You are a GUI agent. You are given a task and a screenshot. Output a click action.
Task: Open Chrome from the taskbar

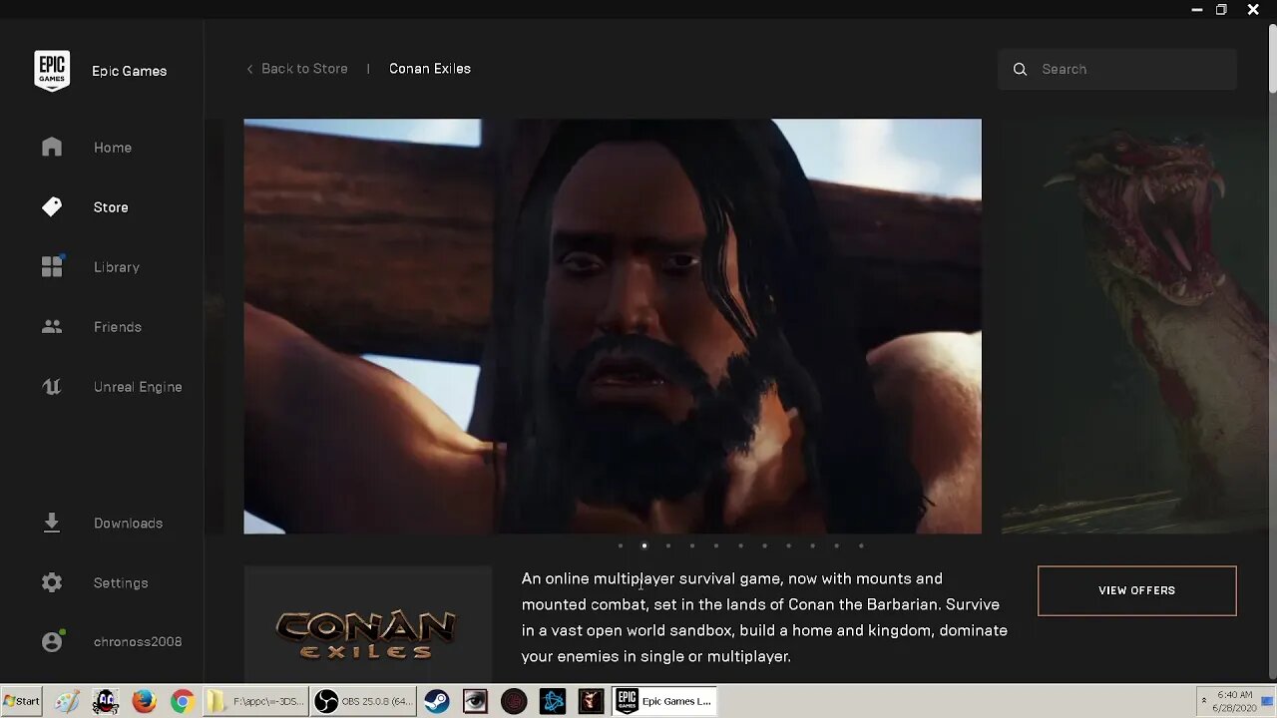click(182, 701)
